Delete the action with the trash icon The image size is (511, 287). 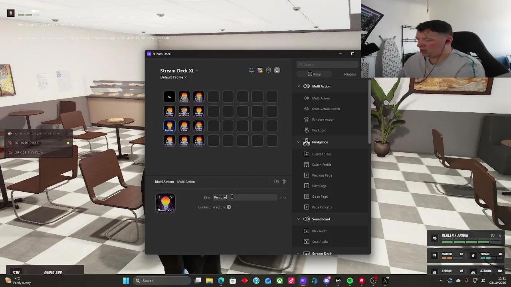click(284, 181)
